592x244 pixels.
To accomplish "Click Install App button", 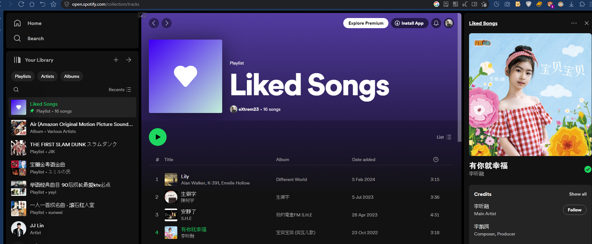I will (x=410, y=23).
